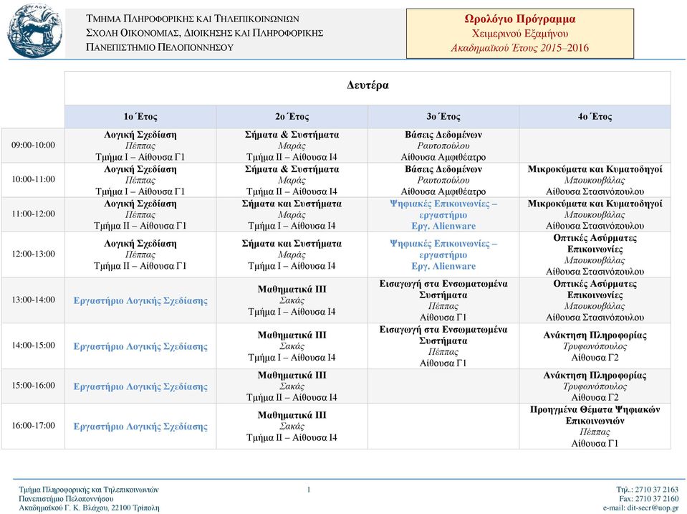Click the page number 1 in the footer
Screen dimensions: 687x514
click(x=309, y=490)
